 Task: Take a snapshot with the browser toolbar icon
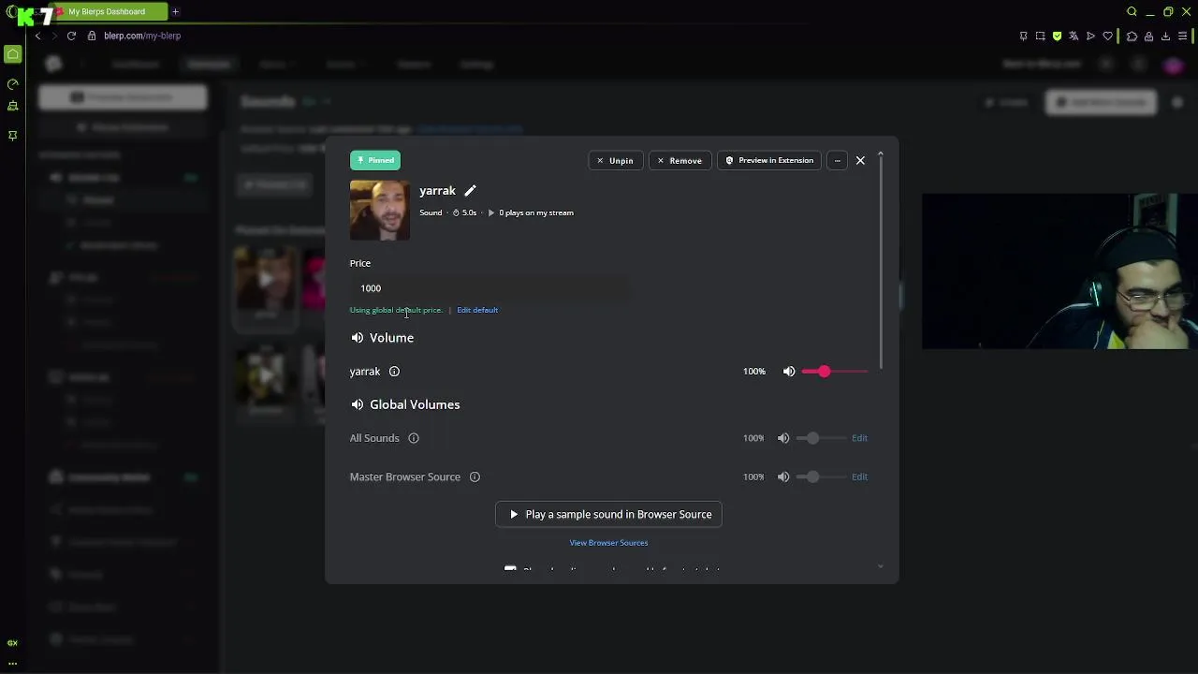click(x=1040, y=37)
